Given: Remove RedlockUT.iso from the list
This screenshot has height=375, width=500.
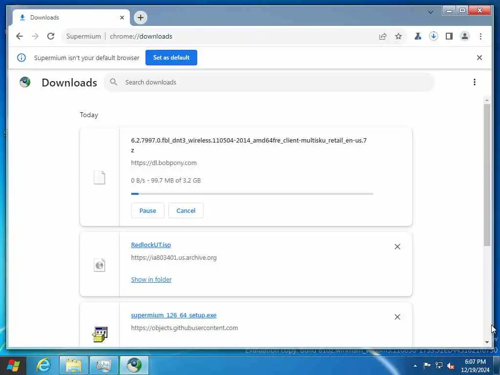Looking at the screenshot, I should [x=397, y=247].
